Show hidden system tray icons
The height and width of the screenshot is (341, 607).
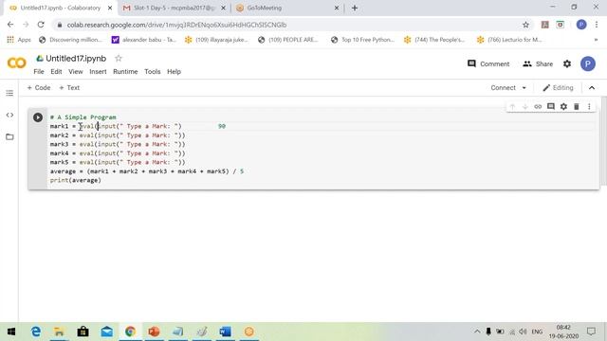[x=477, y=332]
